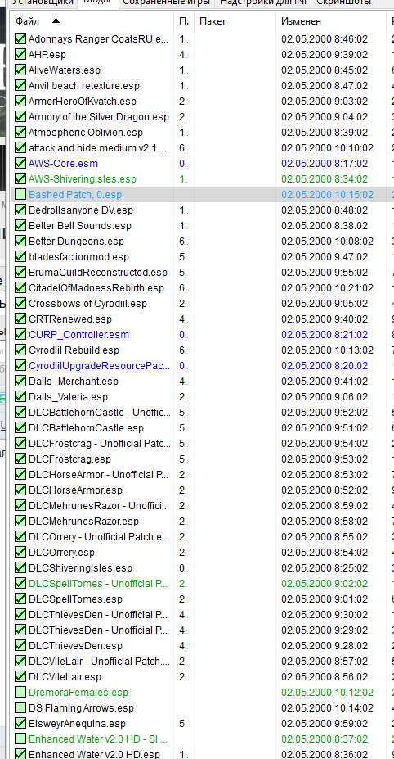
Task: Sort by the П. load order column
Action: coord(184,21)
